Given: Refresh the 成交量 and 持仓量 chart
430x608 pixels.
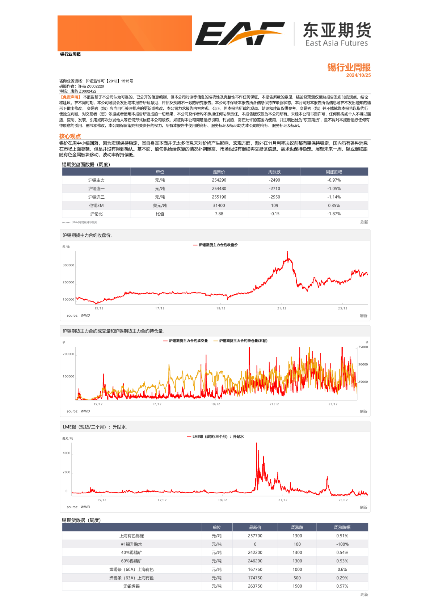Looking at the screenshot, I should [363, 411].
